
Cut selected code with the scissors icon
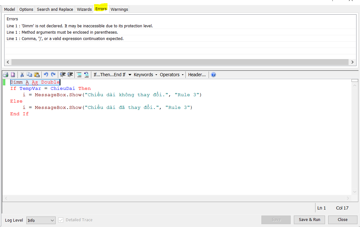click(x=22, y=74)
